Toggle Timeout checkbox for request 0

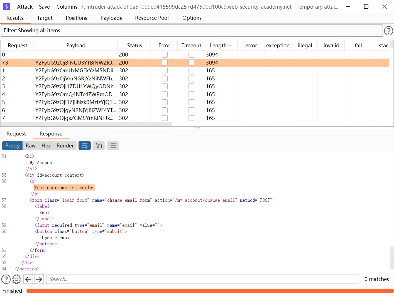(191, 55)
